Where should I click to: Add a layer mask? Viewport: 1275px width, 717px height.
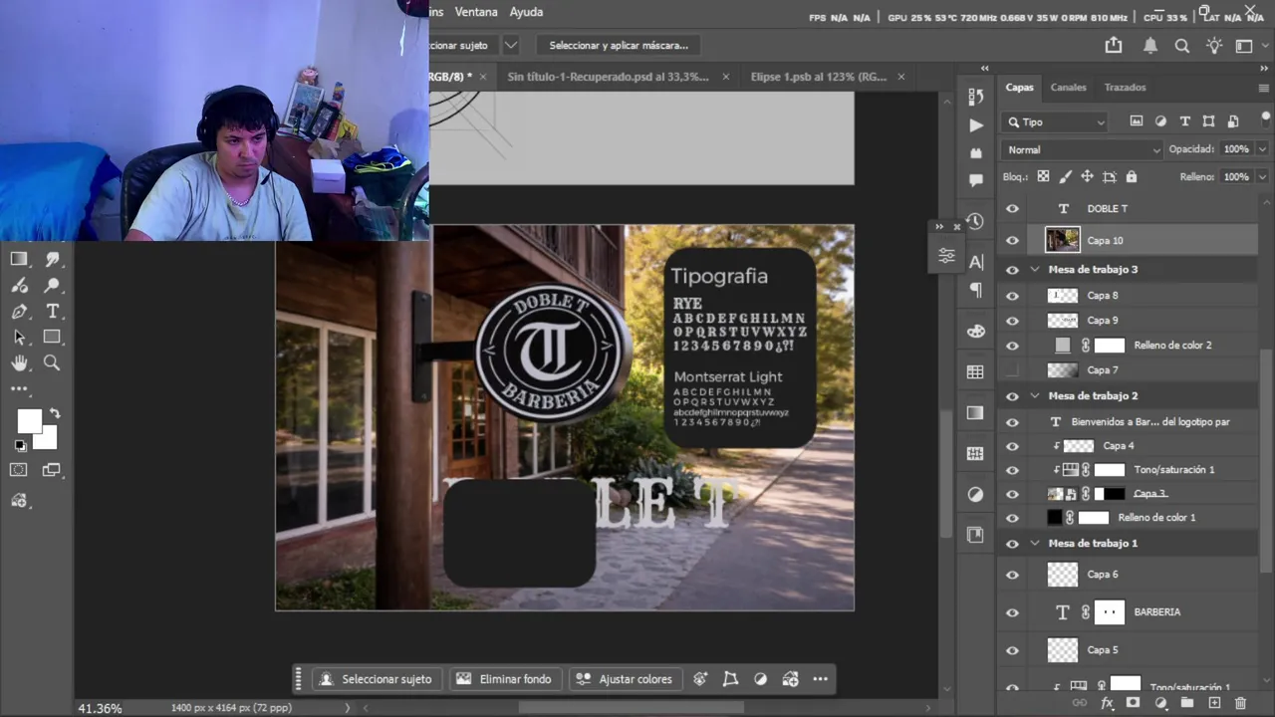pyautogui.click(x=1133, y=703)
